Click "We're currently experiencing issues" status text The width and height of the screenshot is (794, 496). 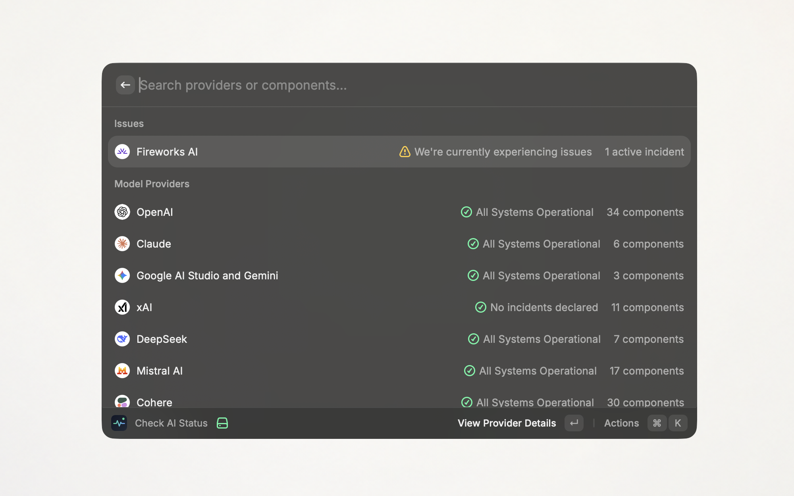[x=503, y=152]
